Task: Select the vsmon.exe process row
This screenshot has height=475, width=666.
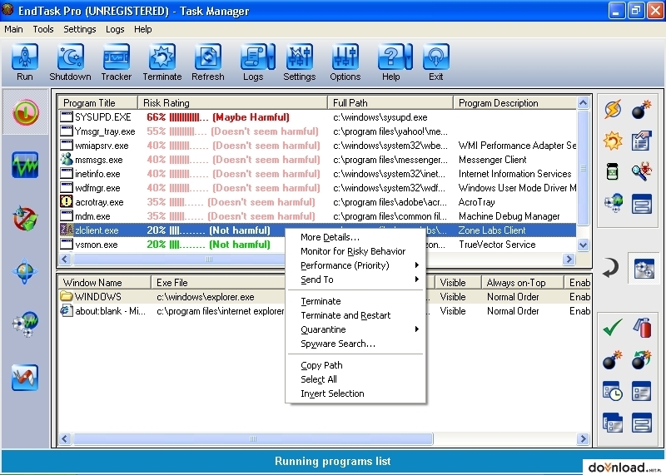Action: [x=172, y=245]
